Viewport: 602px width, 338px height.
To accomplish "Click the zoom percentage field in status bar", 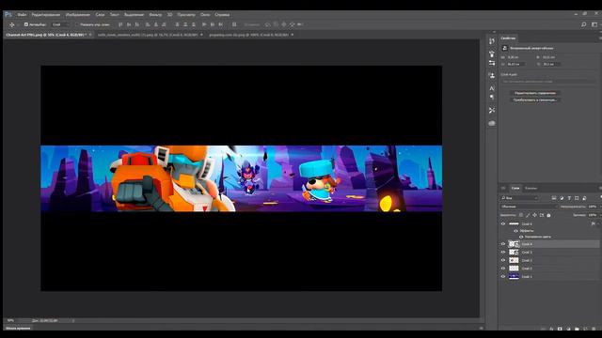I will [10, 320].
